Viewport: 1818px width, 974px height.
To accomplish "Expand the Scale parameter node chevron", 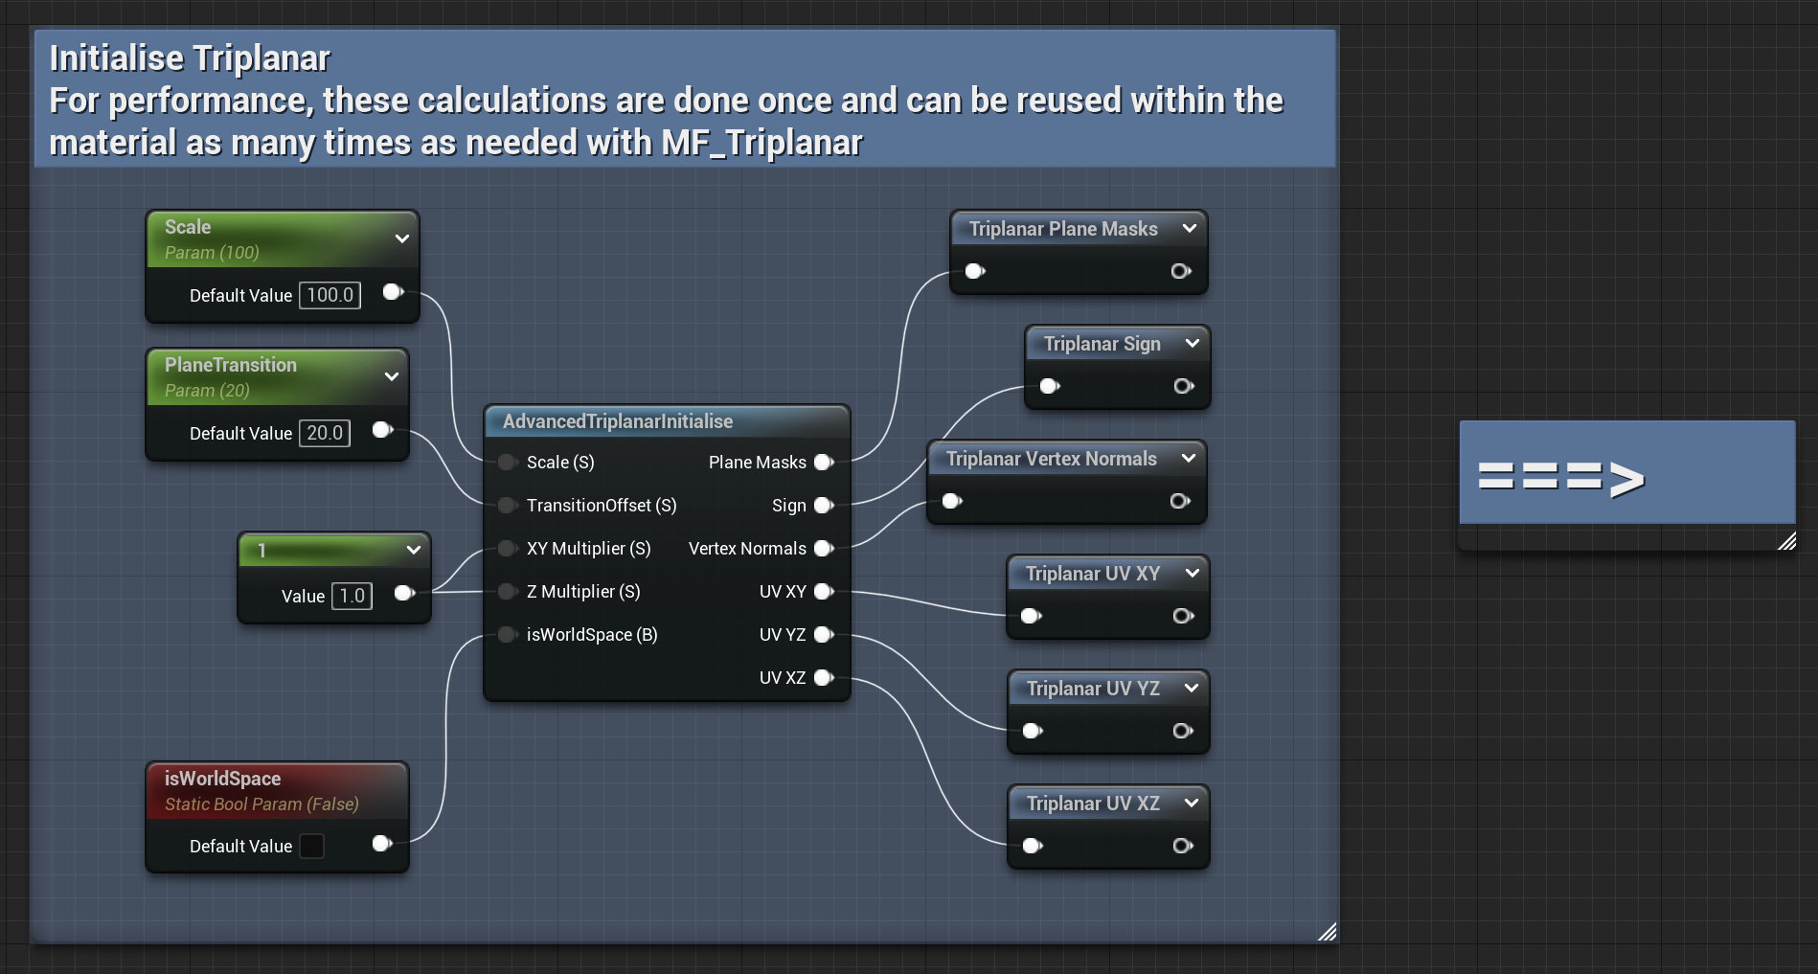I will (402, 238).
